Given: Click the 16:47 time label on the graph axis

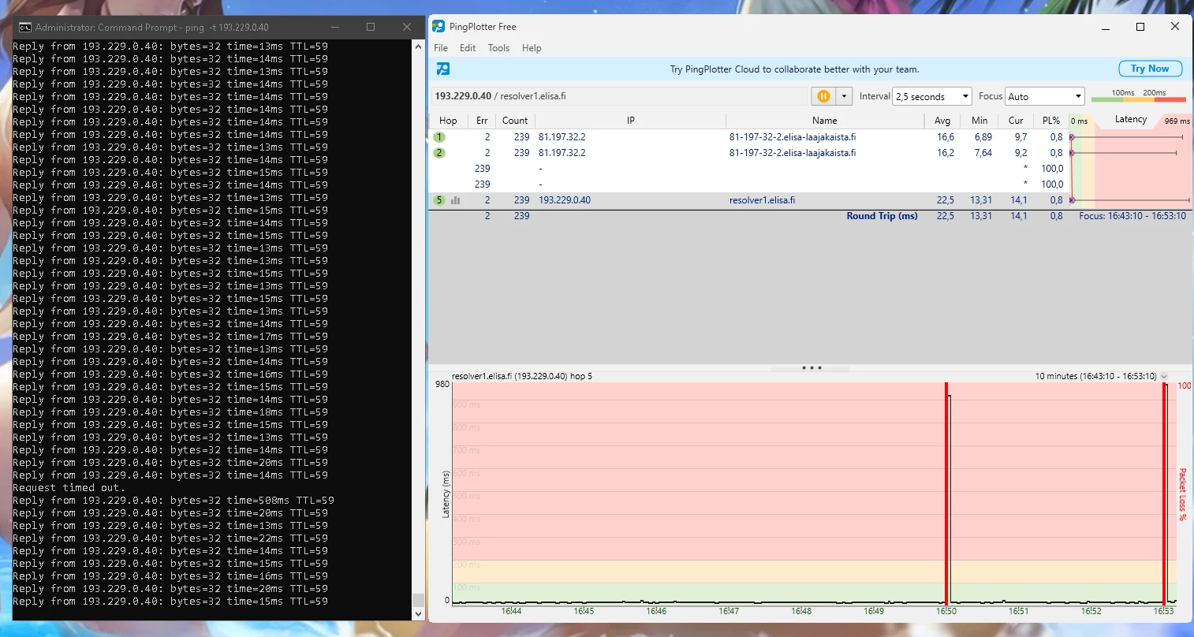Looking at the screenshot, I should [x=729, y=611].
